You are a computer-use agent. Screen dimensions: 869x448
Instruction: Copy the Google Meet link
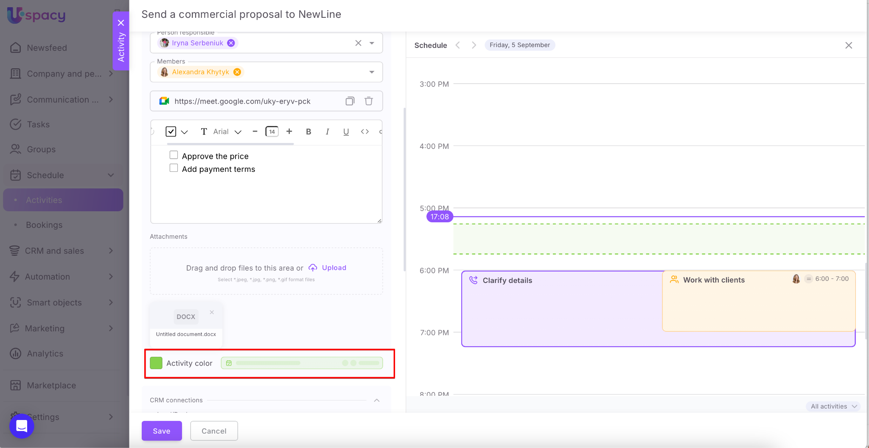[x=350, y=101]
